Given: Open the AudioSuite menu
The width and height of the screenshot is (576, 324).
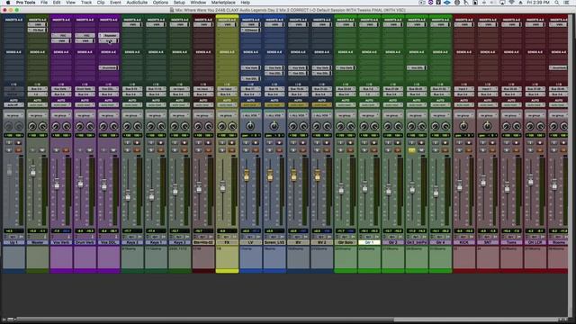Looking at the screenshot, I should tap(137, 3).
